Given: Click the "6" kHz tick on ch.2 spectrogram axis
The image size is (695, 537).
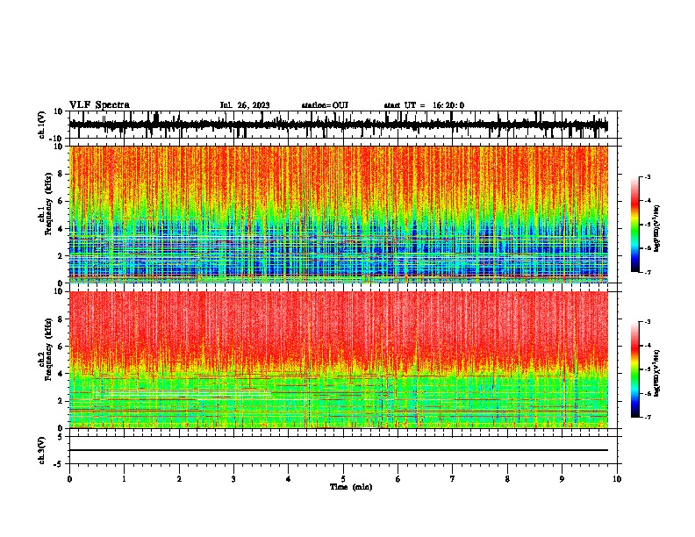Looking at the screenshot, I should [x=61, y=347].
